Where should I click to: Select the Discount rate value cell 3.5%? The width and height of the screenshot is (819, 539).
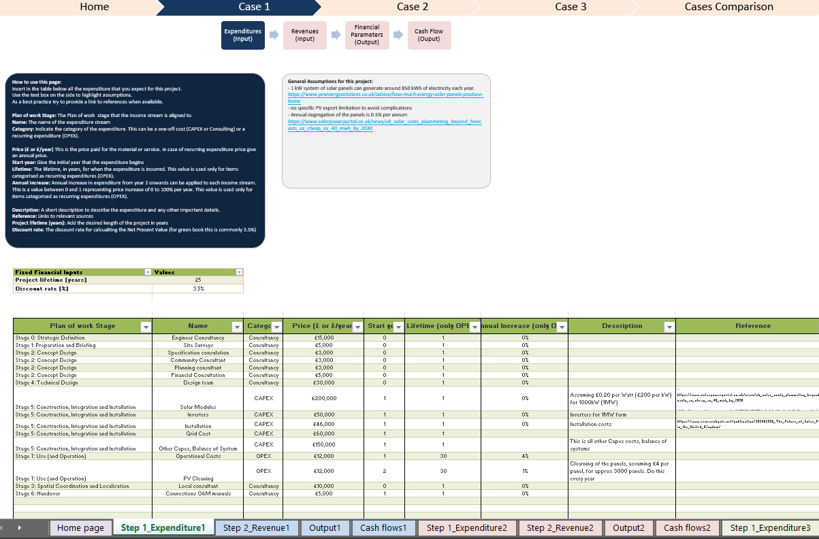pos(197,289)
